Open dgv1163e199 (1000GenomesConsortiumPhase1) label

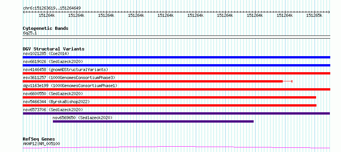click(x=70, y=86)
